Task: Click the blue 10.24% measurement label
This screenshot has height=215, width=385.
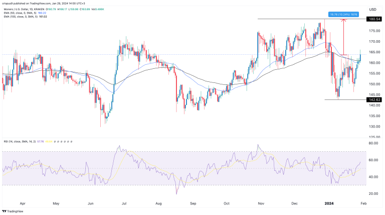Action: coord(343,15)
